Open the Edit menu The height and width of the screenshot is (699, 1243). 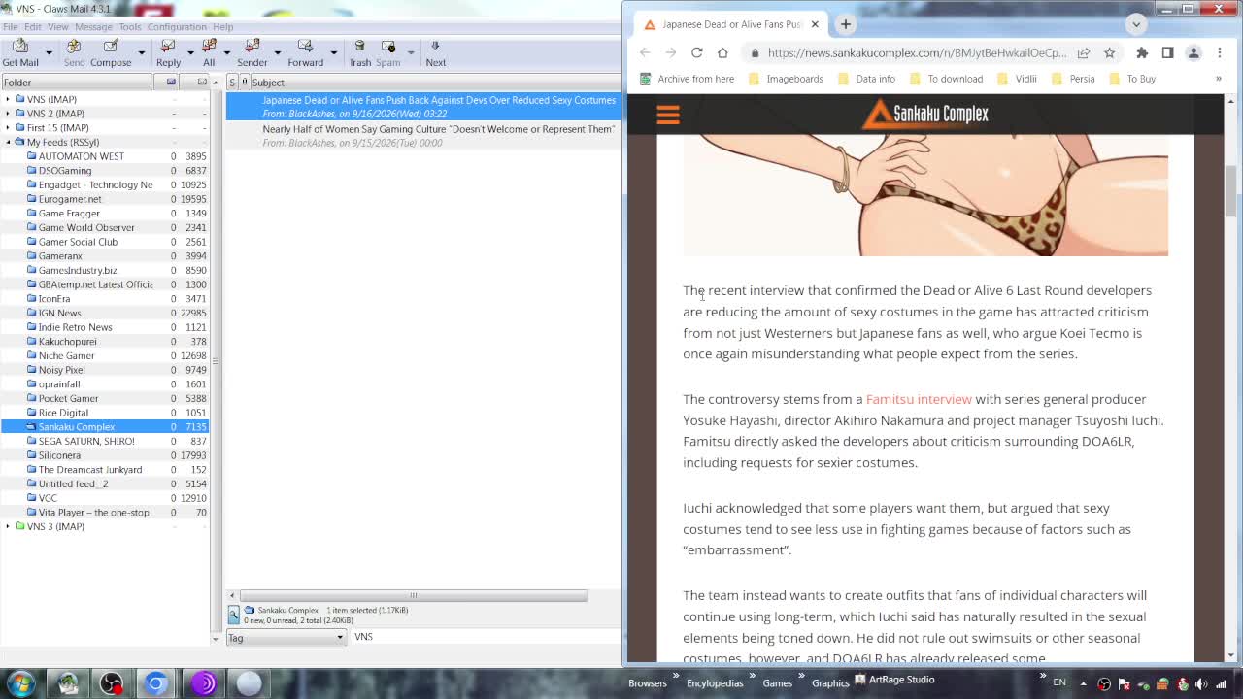(33, 27)
